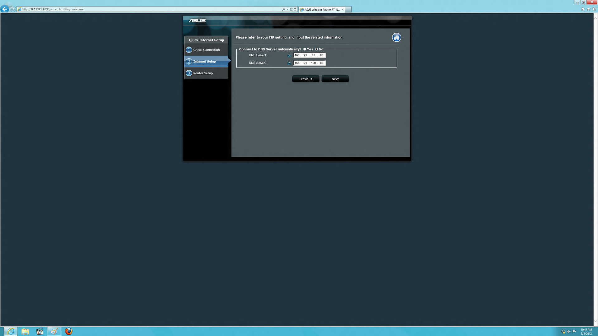
Task: Open Firefox from the taskbar
Action: click(x=69, y=331)
